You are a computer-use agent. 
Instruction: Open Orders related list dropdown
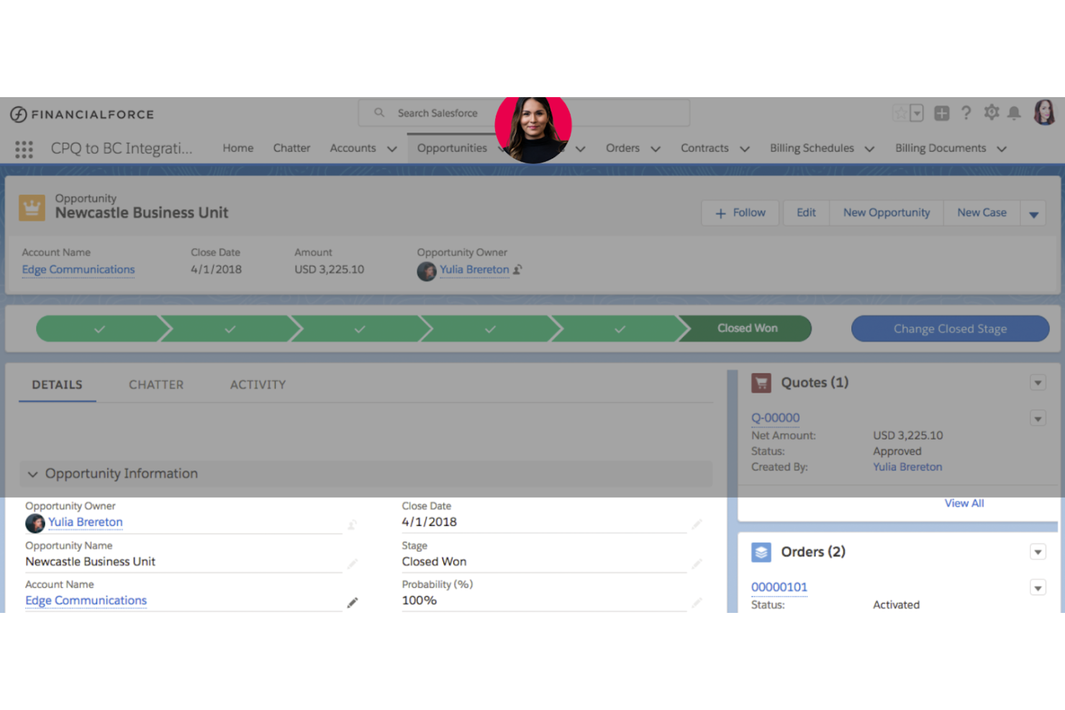click(x=1038, y=552)
